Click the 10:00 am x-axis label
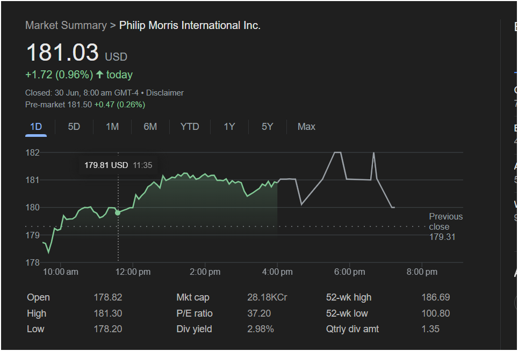The height and width of the screenshot is (351, 518). click(61, 272)
